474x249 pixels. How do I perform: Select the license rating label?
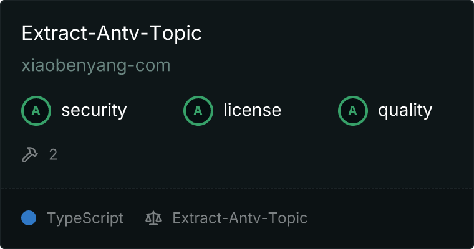pos(253,110)
